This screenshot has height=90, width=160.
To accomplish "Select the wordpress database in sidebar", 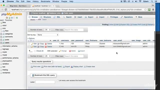I will [x=6, y=73].
